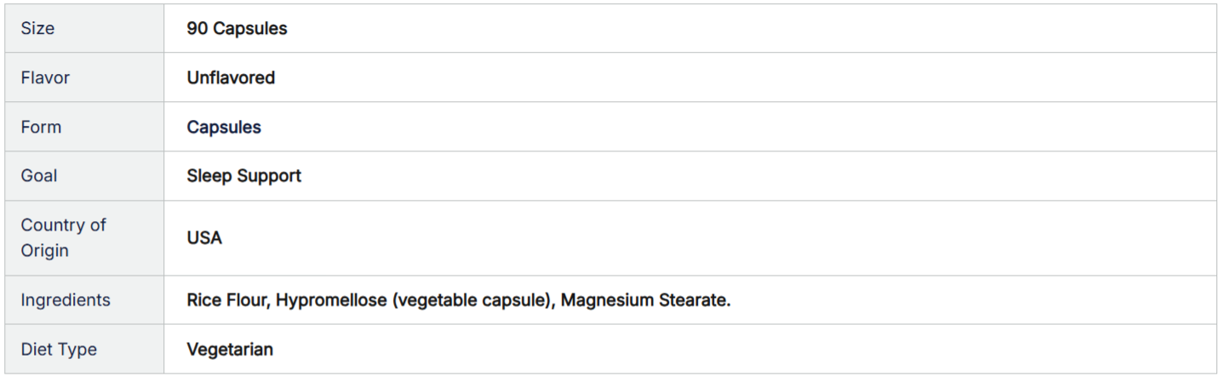Select the "90 Capsules" size value
Screen dimensions: 1219x376
point(237,28)
